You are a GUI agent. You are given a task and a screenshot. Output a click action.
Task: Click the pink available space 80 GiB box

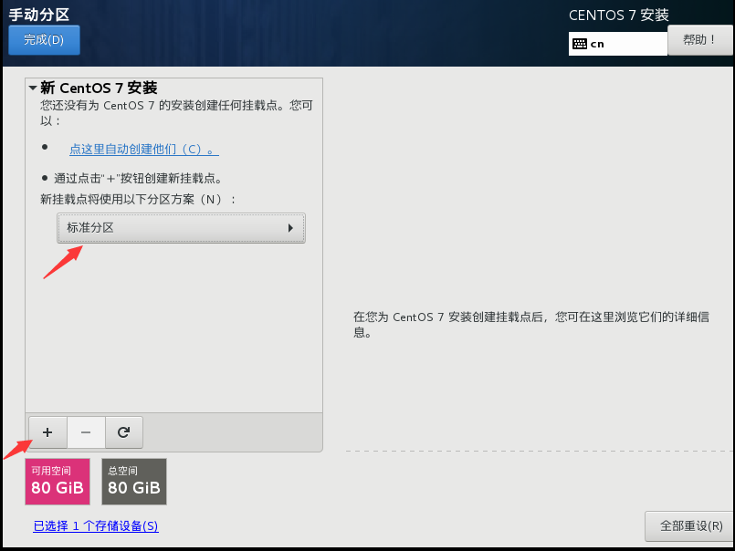(58, 482)
